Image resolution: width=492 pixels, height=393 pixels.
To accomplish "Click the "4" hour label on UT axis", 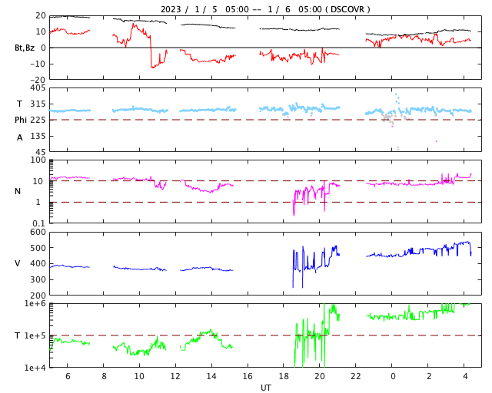I will click(464, 376).
